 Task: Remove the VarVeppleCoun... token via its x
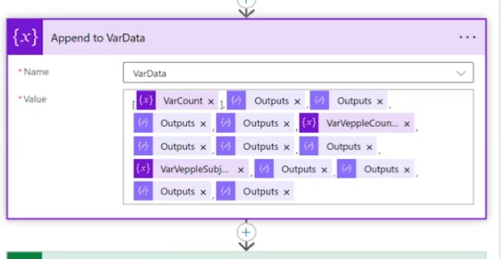click(407, 124)
